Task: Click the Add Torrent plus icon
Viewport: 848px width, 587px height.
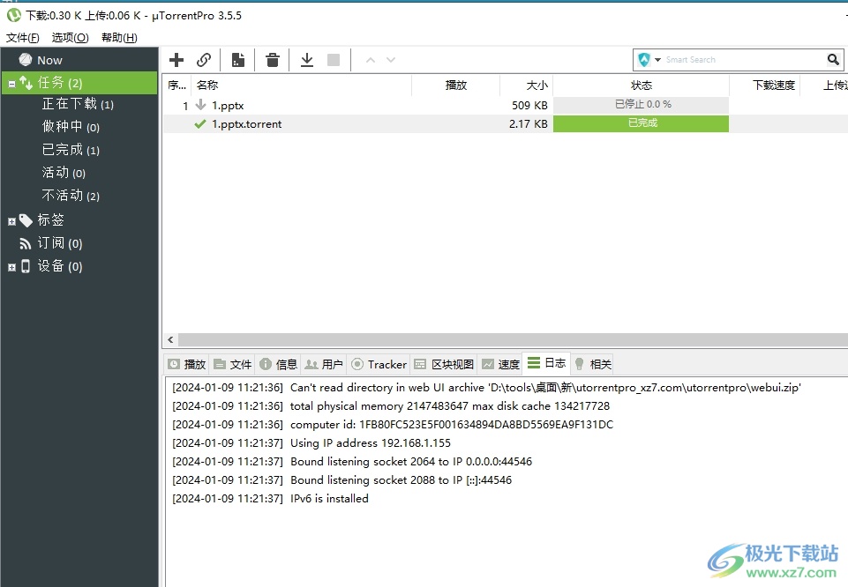Action: point(176,60)
